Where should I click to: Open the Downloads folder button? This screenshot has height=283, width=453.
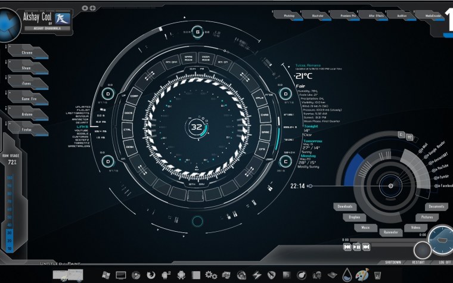(x=345, y=207)
